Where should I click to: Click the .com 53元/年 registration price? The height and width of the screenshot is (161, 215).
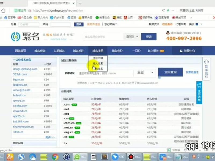coord(96,105)
